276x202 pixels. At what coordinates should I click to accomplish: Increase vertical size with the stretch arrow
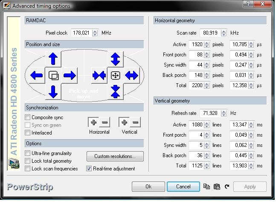116,59
